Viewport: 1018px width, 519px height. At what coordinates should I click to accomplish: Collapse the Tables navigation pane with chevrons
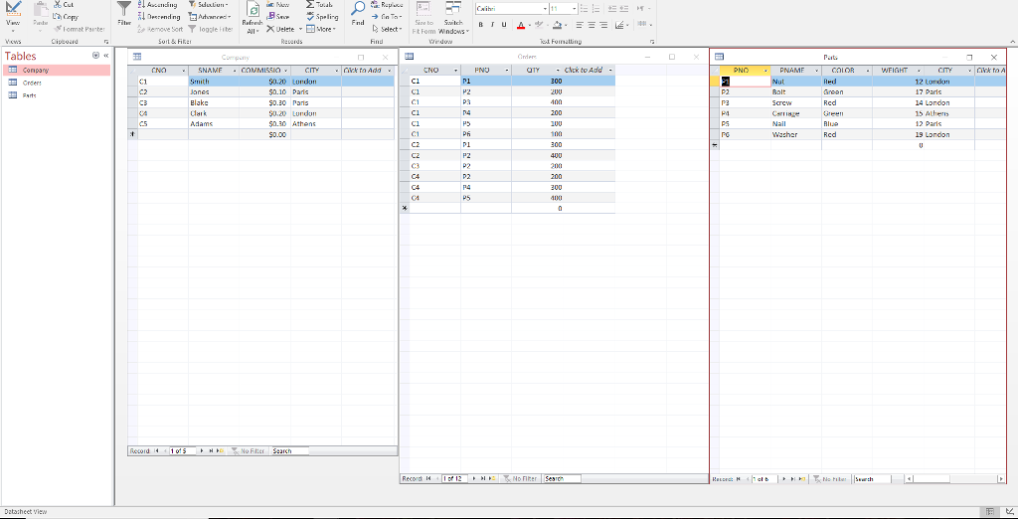tap(105, 56)
